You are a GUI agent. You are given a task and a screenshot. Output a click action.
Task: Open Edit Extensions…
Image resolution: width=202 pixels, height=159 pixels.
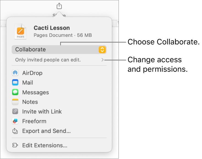coord(45,145)
